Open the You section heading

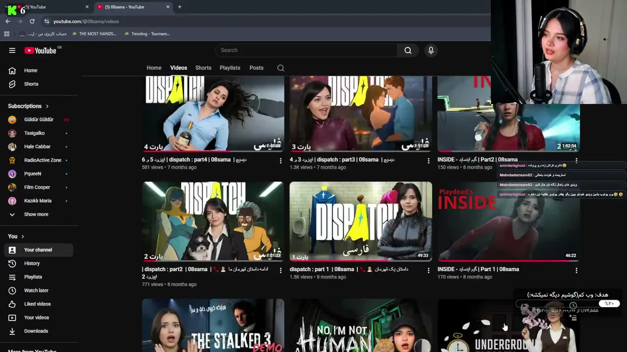pos(16,236)
